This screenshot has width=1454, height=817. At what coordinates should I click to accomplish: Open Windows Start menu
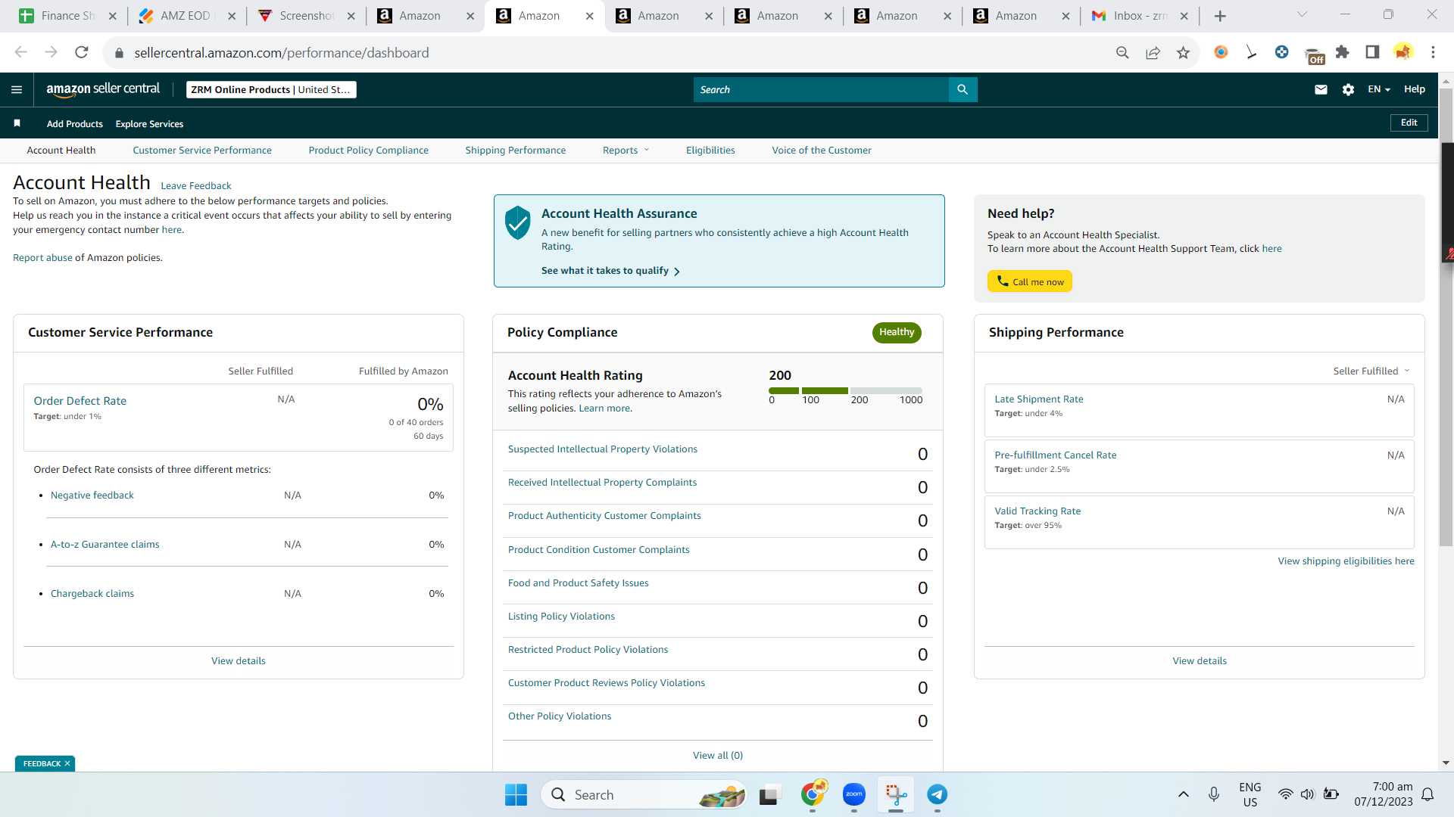pos(516,794)
